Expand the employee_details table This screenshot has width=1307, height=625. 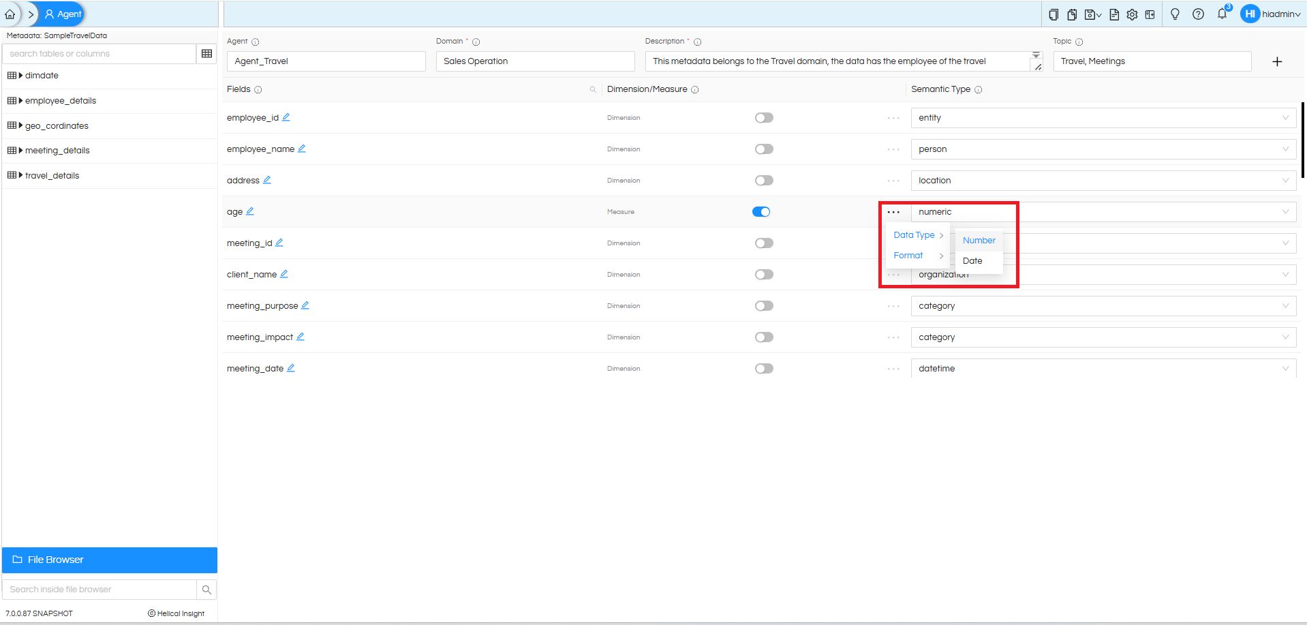(x=20, y=101)
